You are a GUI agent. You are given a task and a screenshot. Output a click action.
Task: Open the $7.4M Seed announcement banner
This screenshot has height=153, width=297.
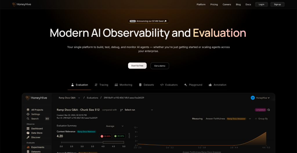tap(148, 21)
